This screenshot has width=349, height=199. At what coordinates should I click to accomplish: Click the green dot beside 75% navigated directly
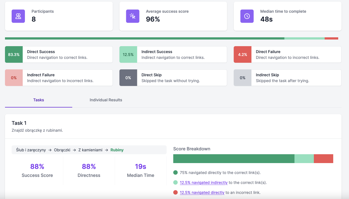point(175,172)
